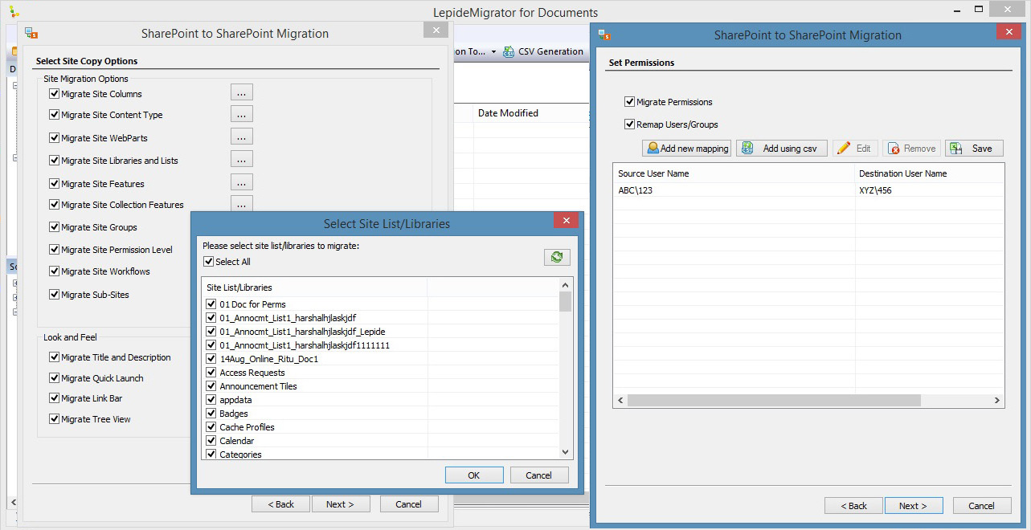The height and width of the screenshot is (530, 1031).
Task: Uncheck Migrate Sub-Sites
Action: (x=55, y=294)
